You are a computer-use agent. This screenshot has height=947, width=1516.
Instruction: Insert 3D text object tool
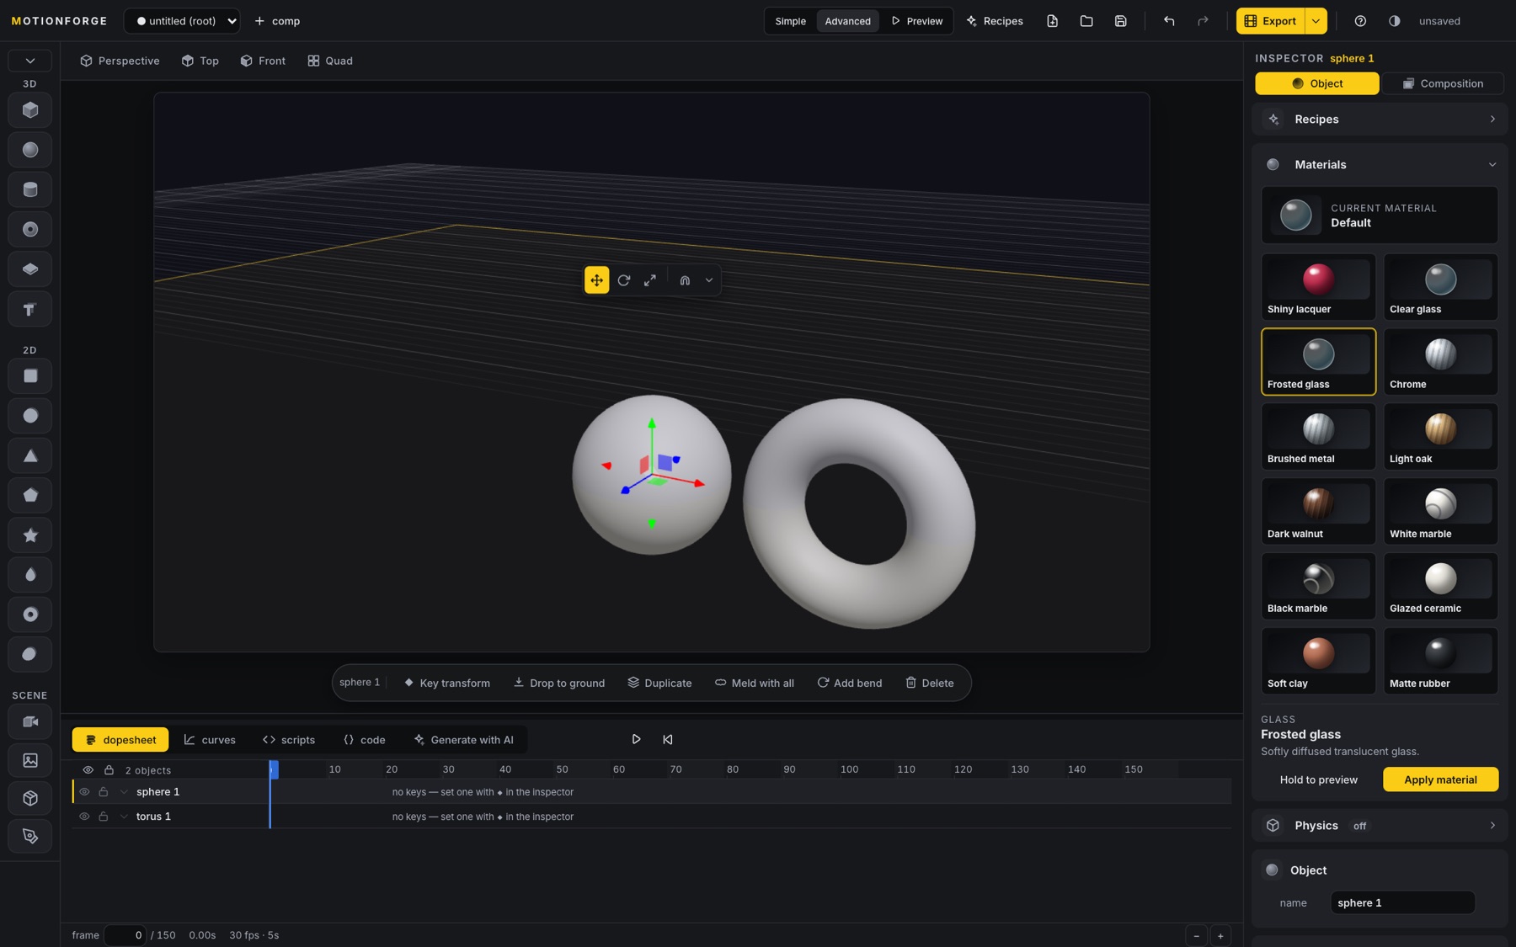(30, 309)
